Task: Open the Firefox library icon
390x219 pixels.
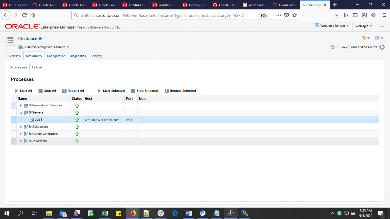Action: coord(346,15)
